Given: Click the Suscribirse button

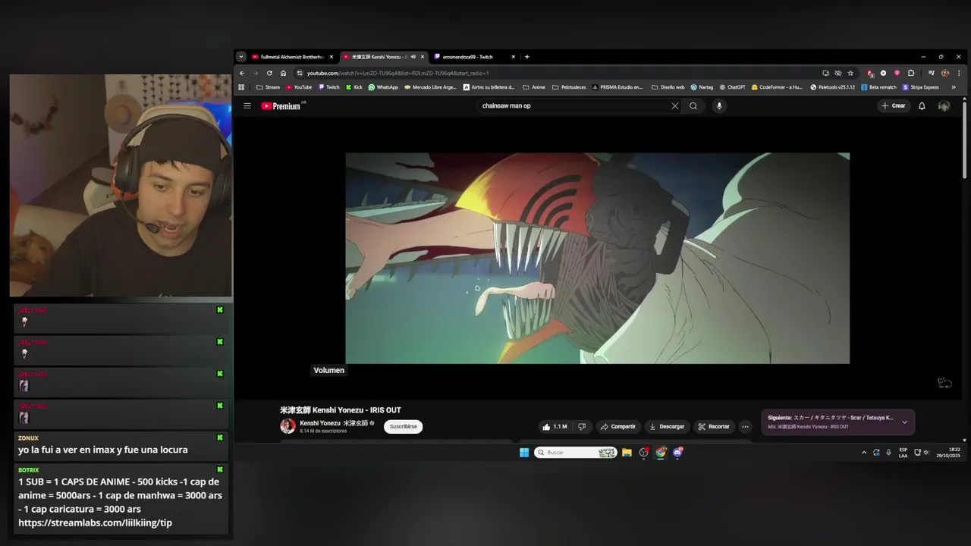Looking at the screenshot, I should [403, 427].
